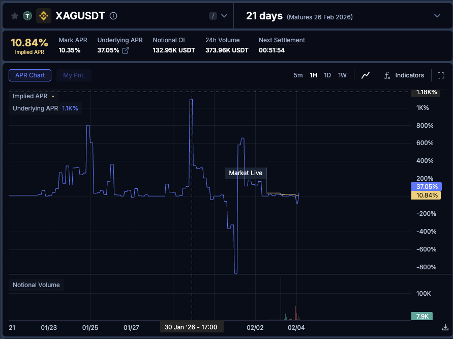Select the 1D timeframe
Screen dimensions: 453x339
pyautogui.click(x=327, y=75)
